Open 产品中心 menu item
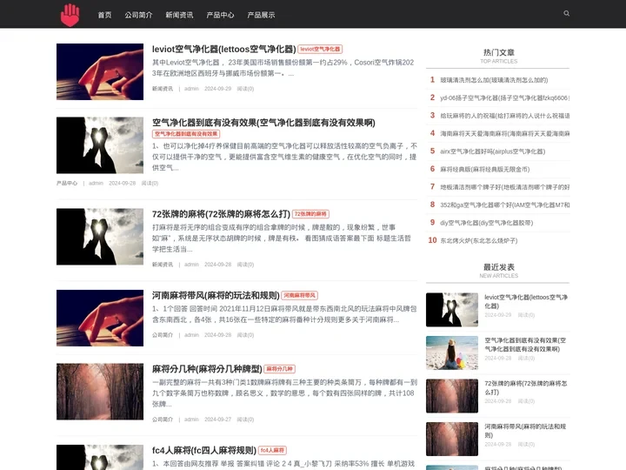Image resolution: width=626 pixels, height=470 pixels. click(x=220, y=15)
